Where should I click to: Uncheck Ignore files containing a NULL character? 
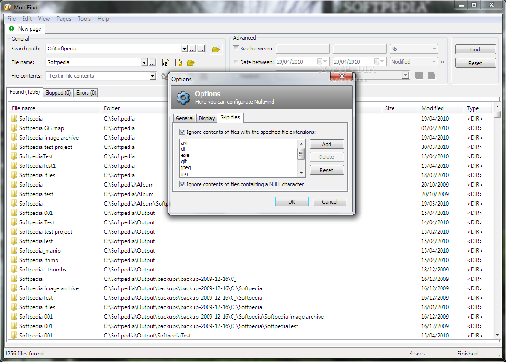(182, 184)
